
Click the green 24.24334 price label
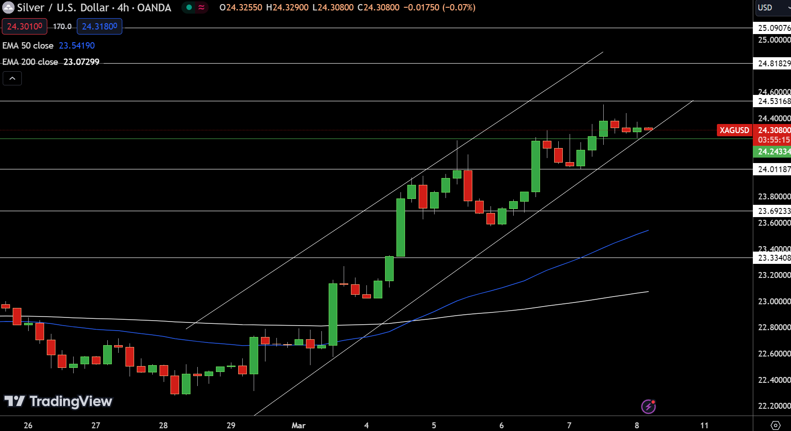[773, 152]
